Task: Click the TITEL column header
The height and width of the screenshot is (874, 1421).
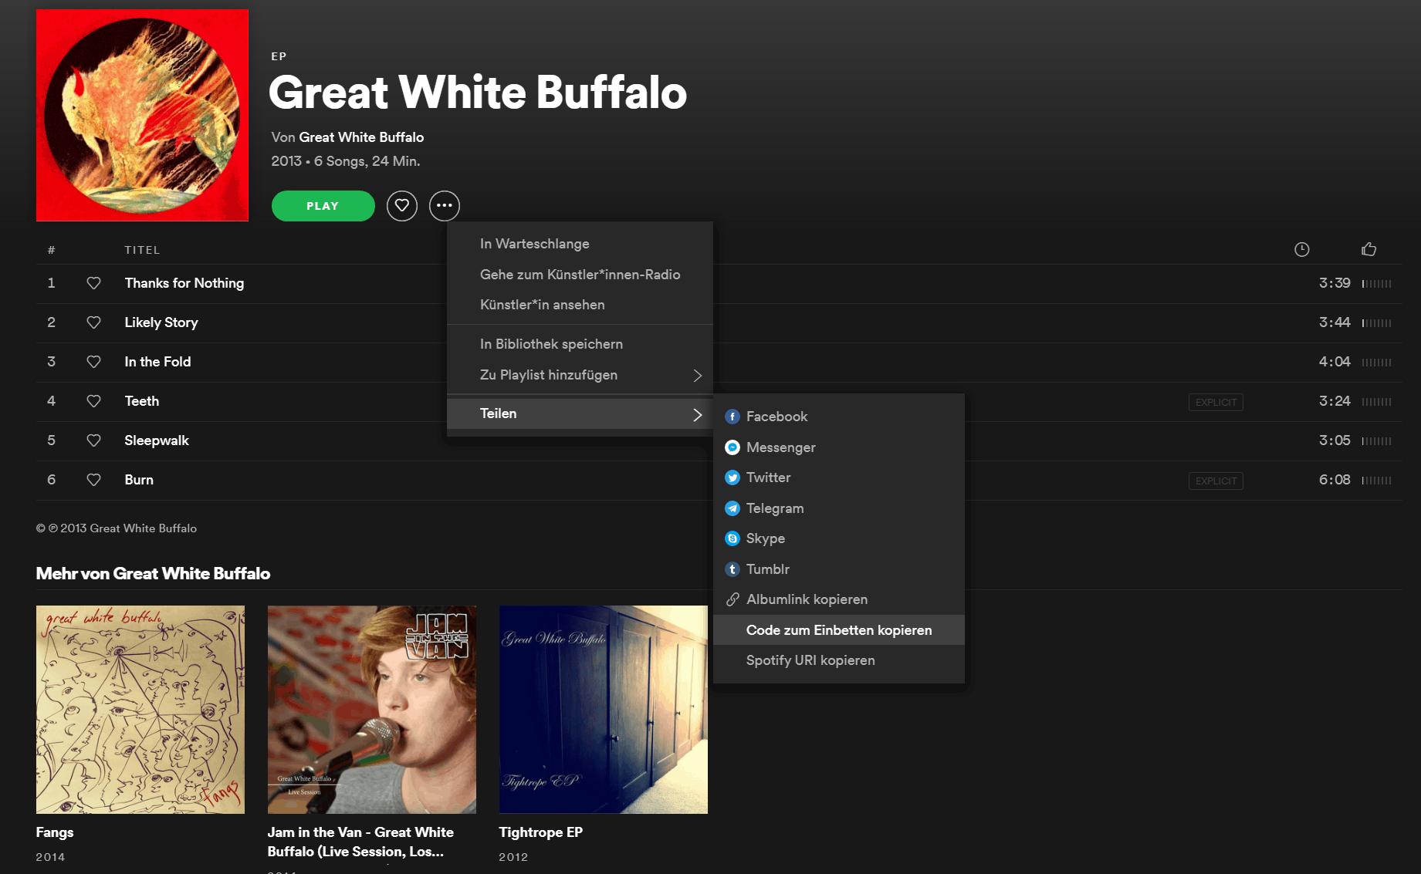Action: 142,250
